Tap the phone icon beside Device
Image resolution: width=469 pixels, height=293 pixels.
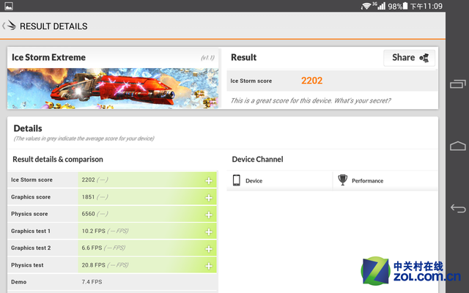[x=236, y=180]
